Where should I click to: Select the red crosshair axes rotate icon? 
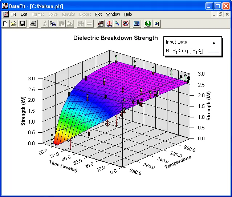[x=109, y=24]
